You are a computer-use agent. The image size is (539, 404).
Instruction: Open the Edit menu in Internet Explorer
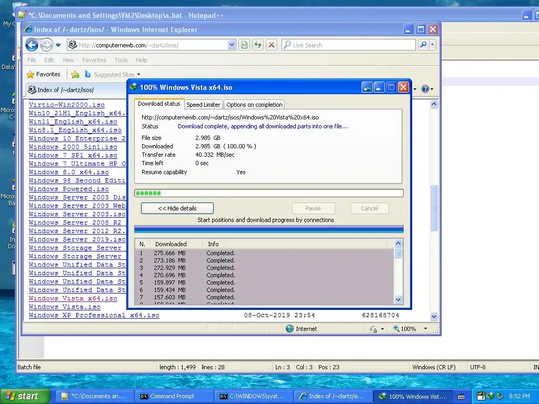49,60
